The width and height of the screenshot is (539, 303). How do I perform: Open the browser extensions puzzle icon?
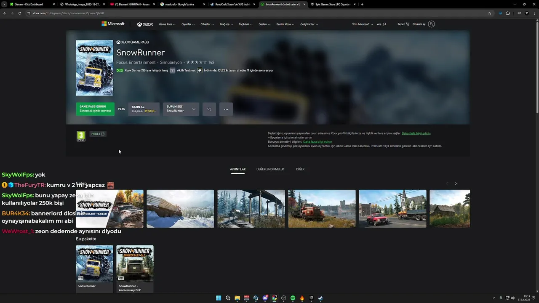pos(508,13)
